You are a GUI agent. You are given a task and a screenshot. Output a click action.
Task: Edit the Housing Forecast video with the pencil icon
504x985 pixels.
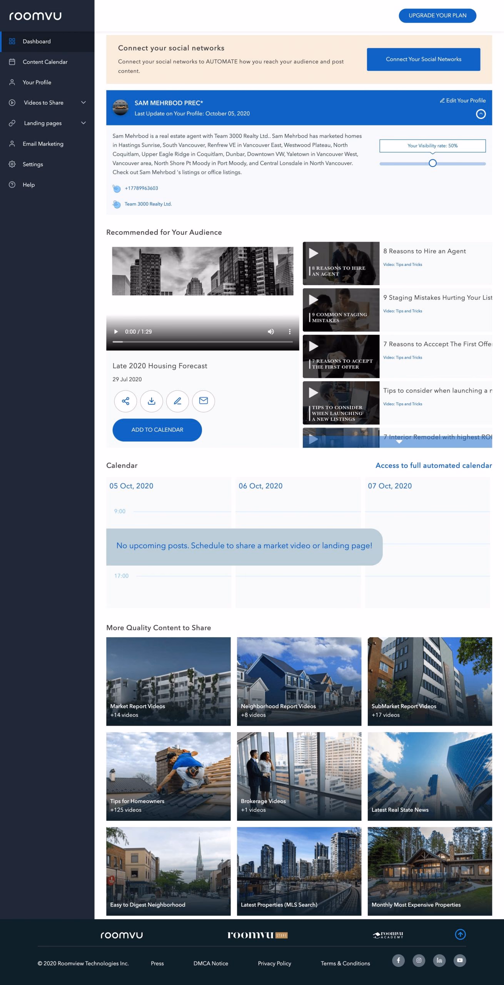tap(177, 401)
